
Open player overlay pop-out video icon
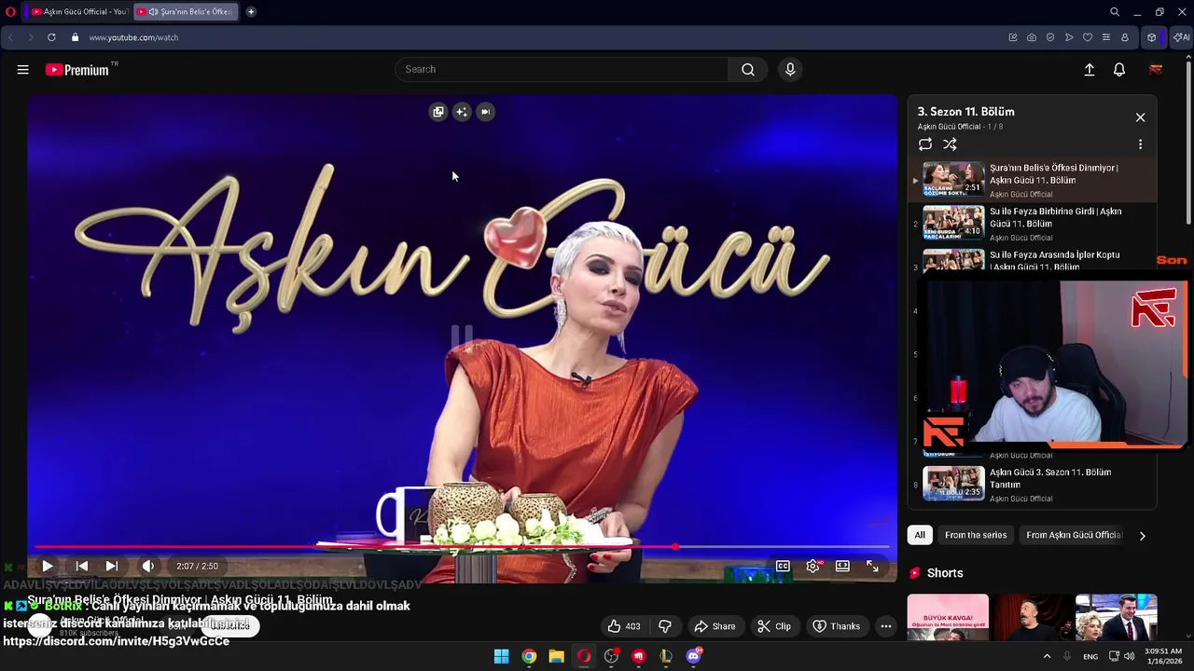click(438, 112)
